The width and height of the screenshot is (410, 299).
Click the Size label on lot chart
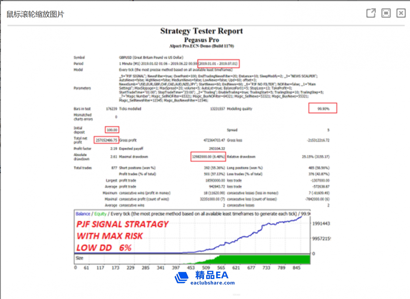coord(79,258)
